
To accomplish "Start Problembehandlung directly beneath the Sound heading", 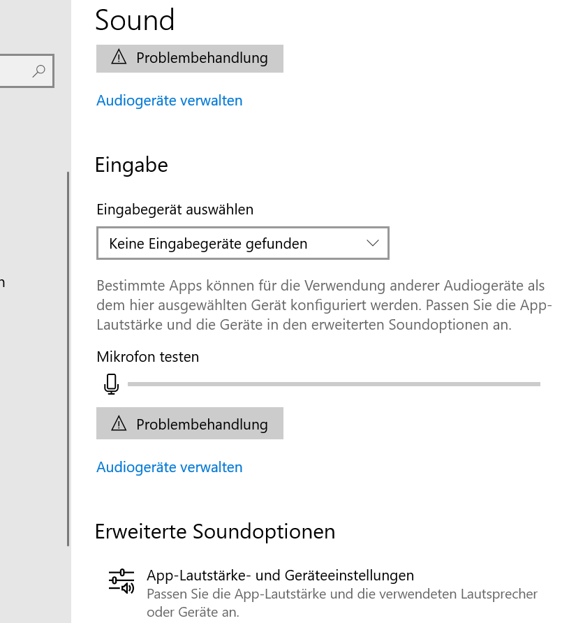I will [190, 58].
